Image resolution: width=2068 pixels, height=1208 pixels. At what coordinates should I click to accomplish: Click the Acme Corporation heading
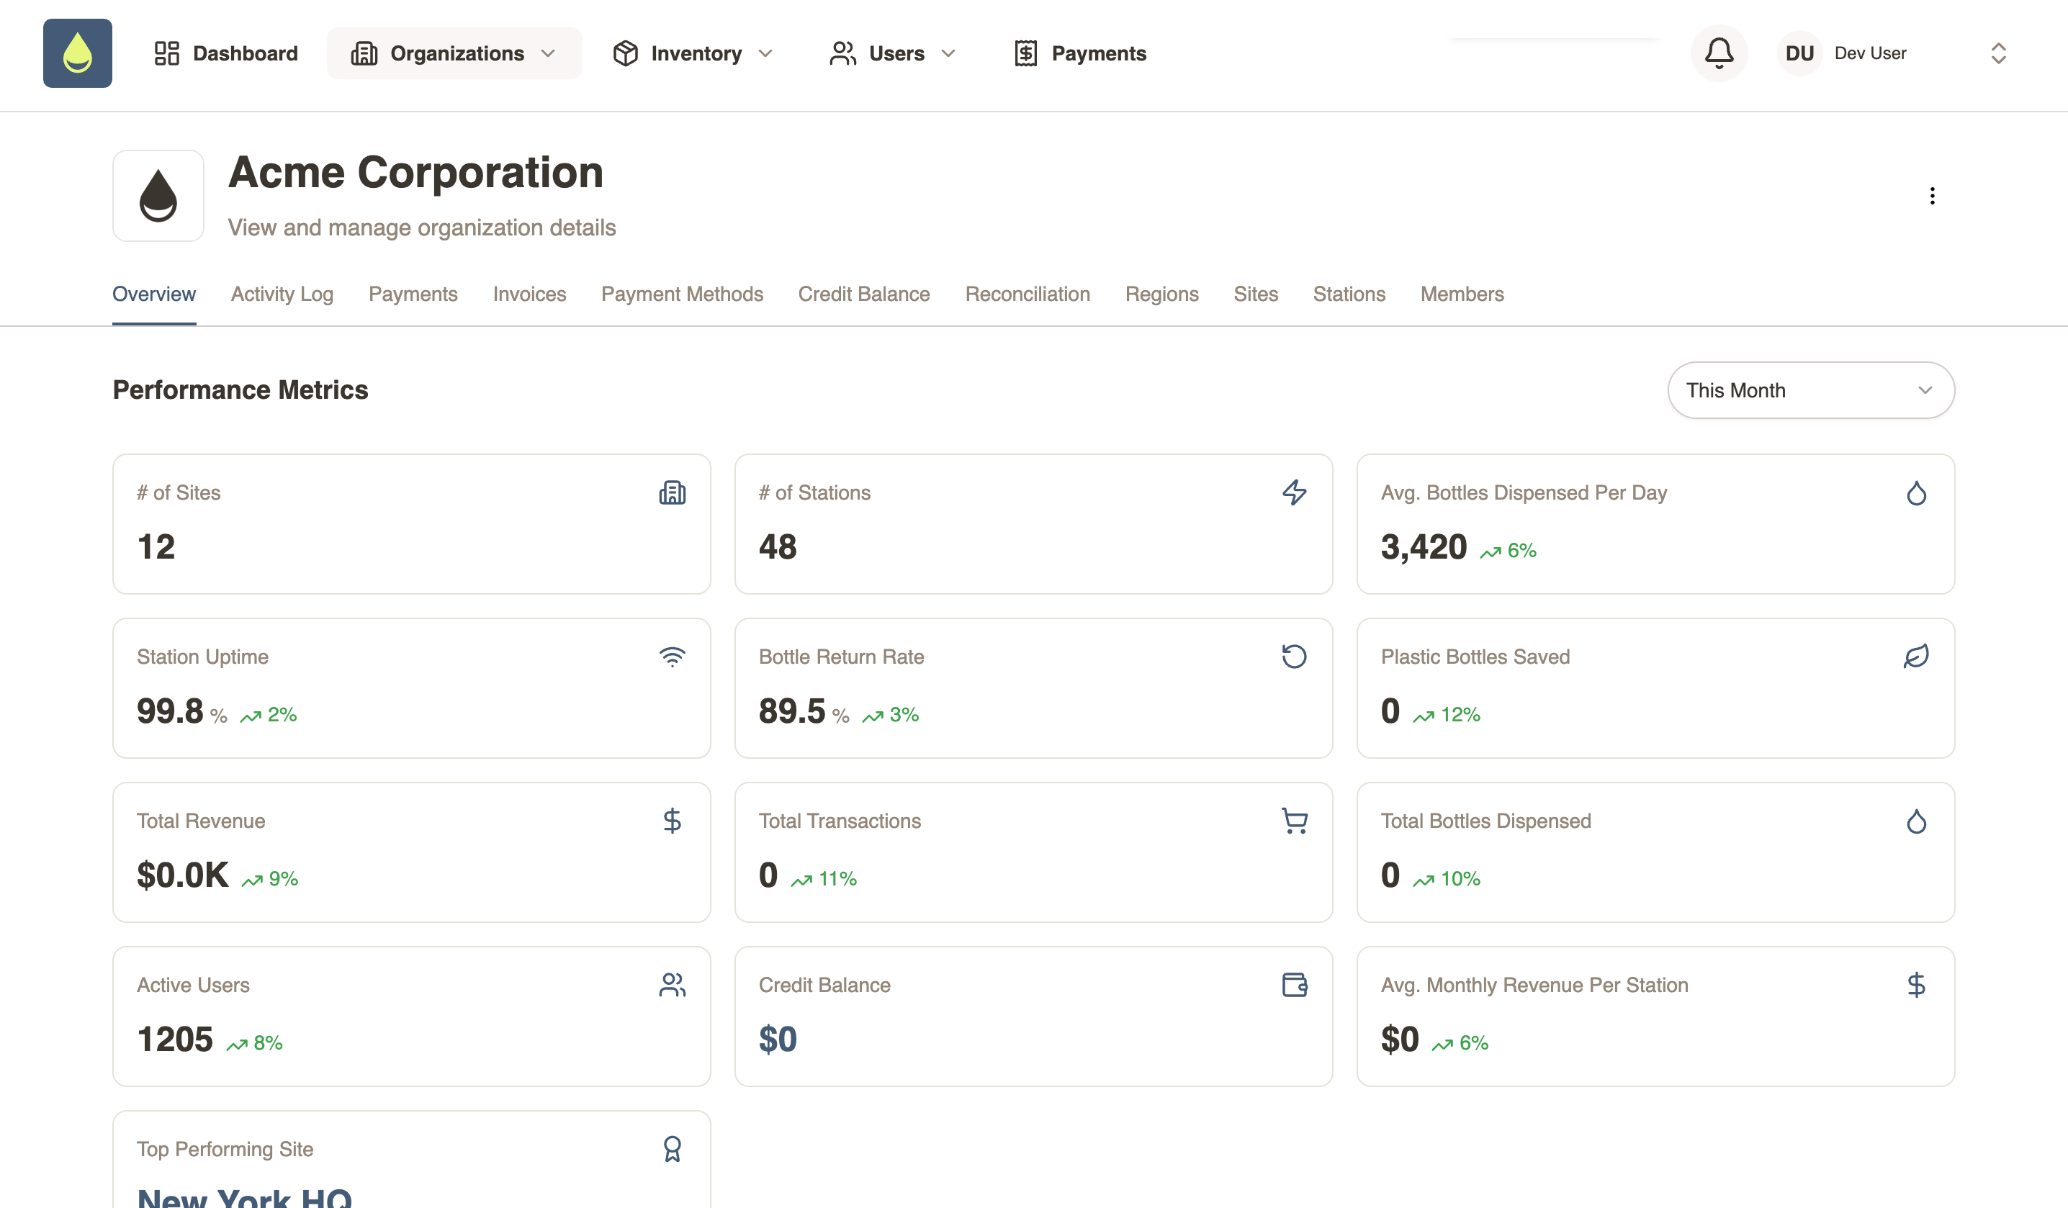[416, 172]
